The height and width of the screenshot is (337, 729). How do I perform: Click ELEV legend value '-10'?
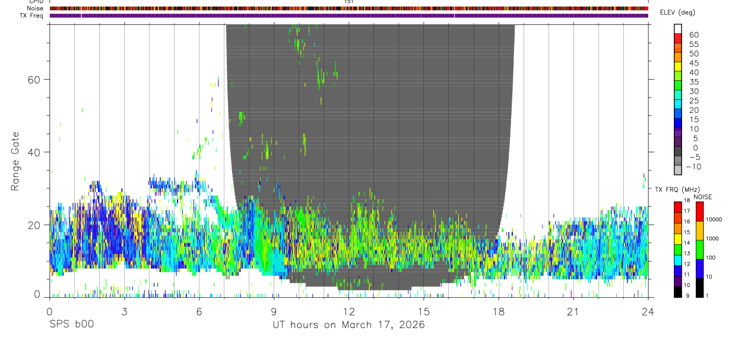tap(693, 167)
